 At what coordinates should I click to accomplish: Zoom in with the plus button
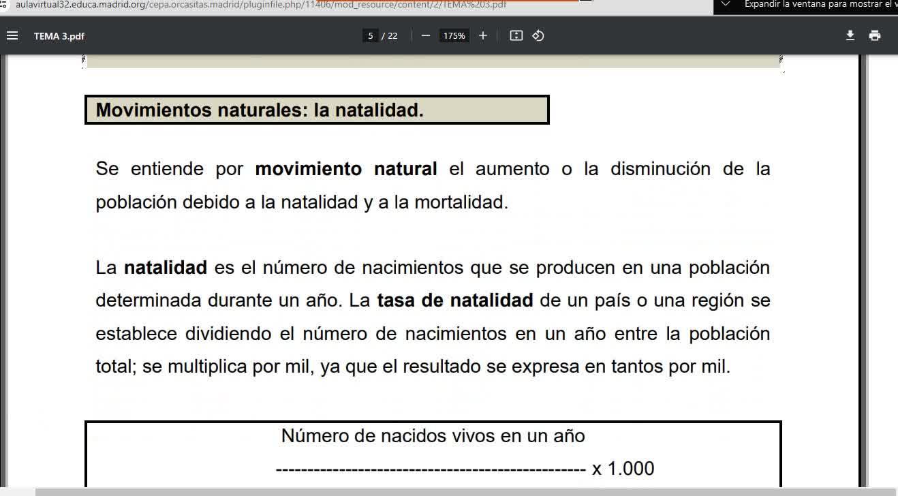tap(483, 35)
